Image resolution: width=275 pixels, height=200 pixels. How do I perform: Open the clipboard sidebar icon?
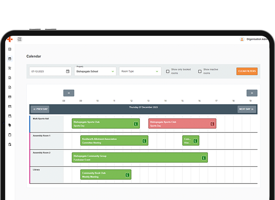click(x=10, y=135)
